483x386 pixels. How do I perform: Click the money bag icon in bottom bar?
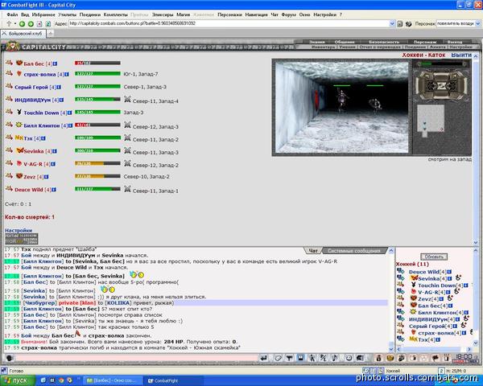coord(378,358)
